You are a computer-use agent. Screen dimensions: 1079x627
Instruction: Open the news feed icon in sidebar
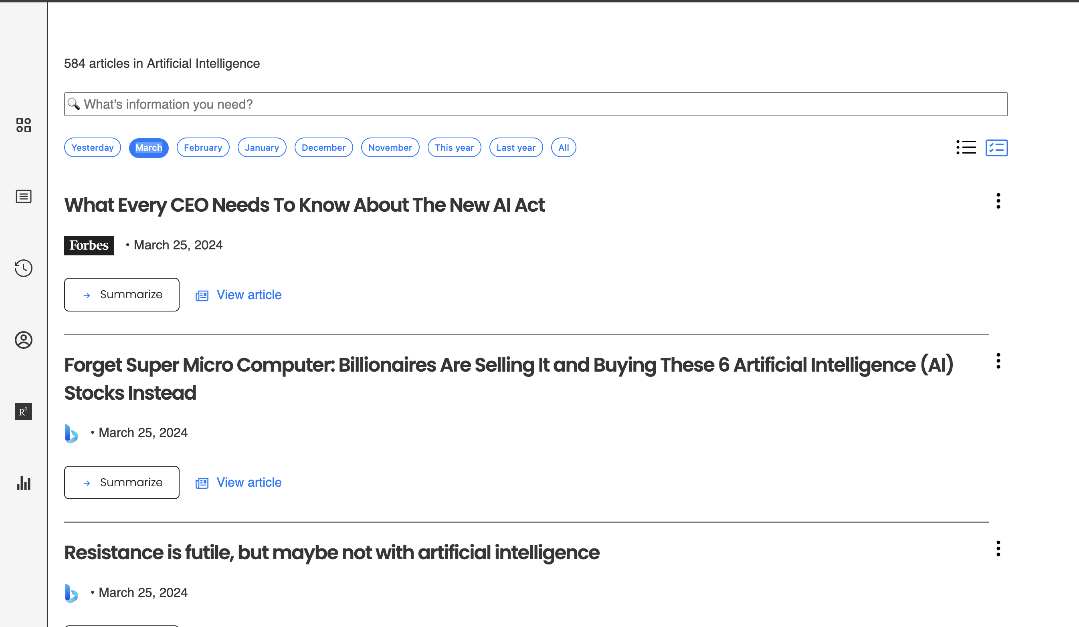(x=24, y=196)
